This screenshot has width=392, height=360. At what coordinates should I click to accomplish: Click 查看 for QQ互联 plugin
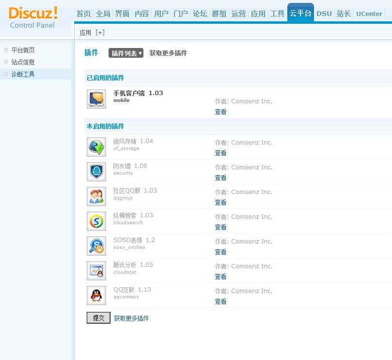coord(220,301)
